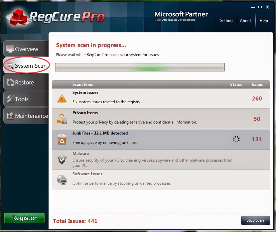
Task: Select the System Issues row title
Action: 85,92
